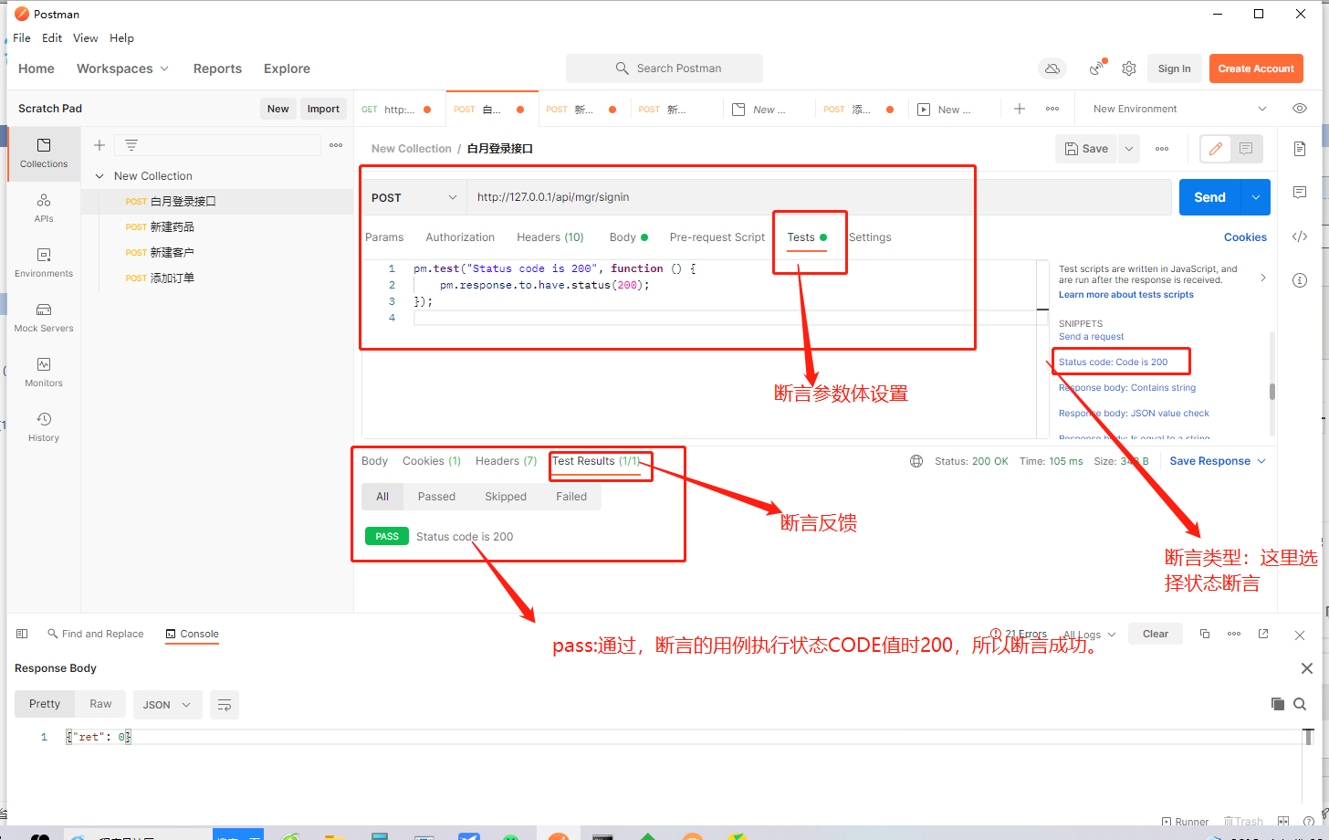
Task: Open the All Logs filter dropdown
Action: 1091,635
